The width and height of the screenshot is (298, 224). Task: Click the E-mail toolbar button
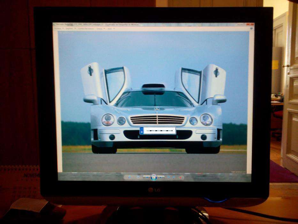(x=86, y=29)
